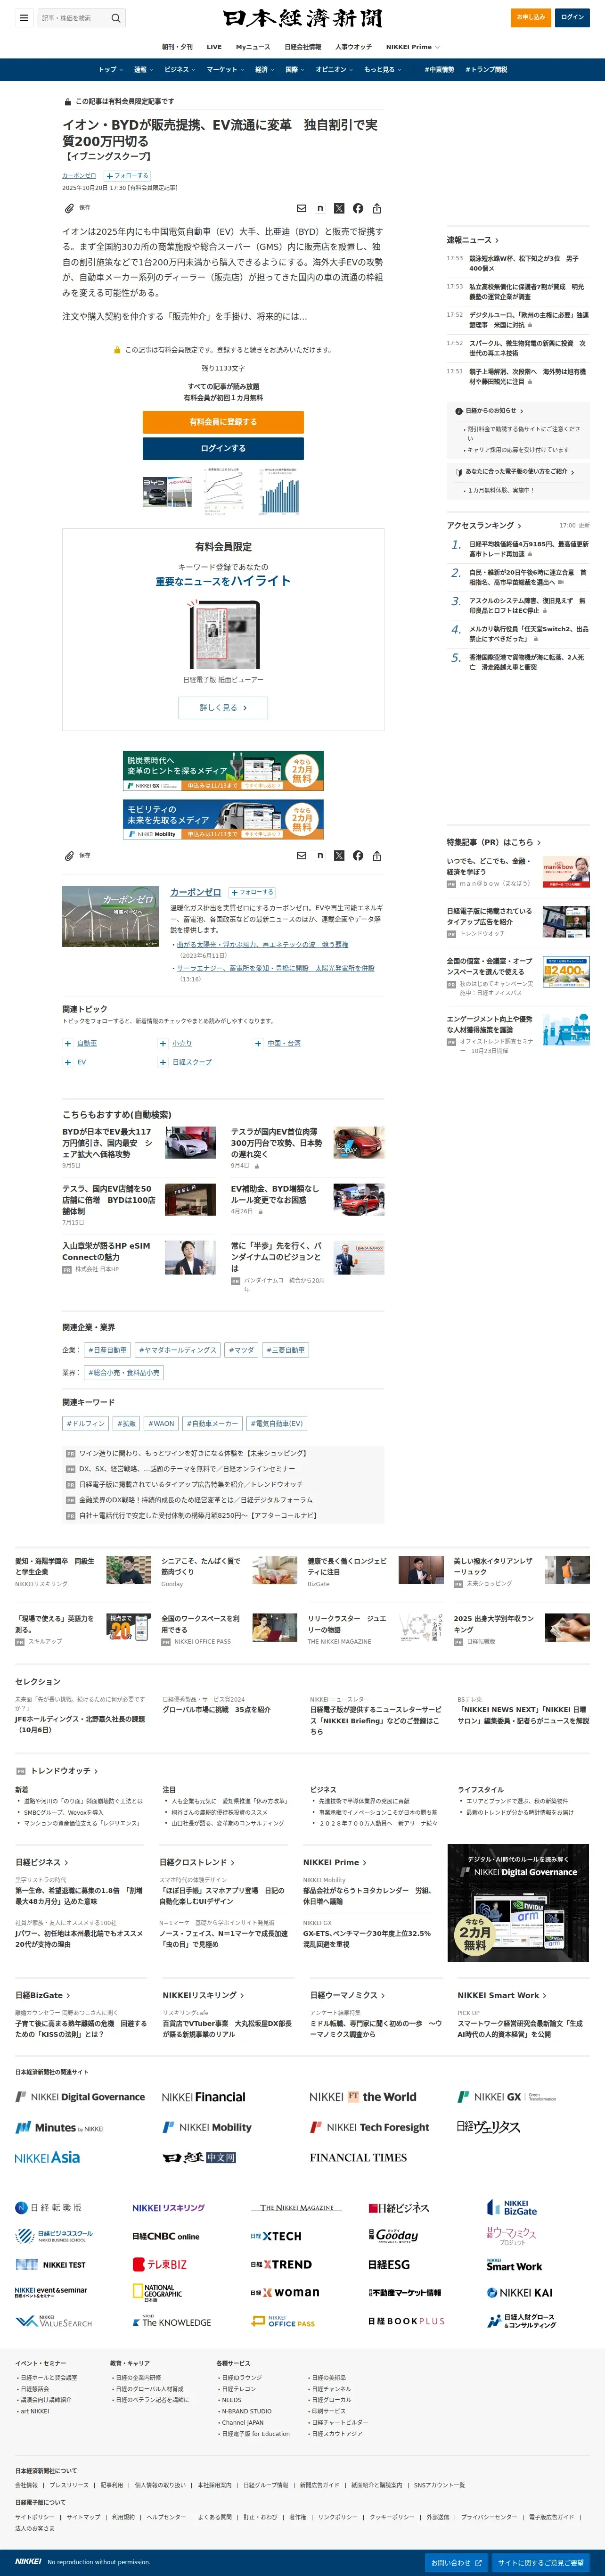Open the #日産自動車 company tag
The width and height of the screenshot is (605, 2576).
(x=108, y=1350)
